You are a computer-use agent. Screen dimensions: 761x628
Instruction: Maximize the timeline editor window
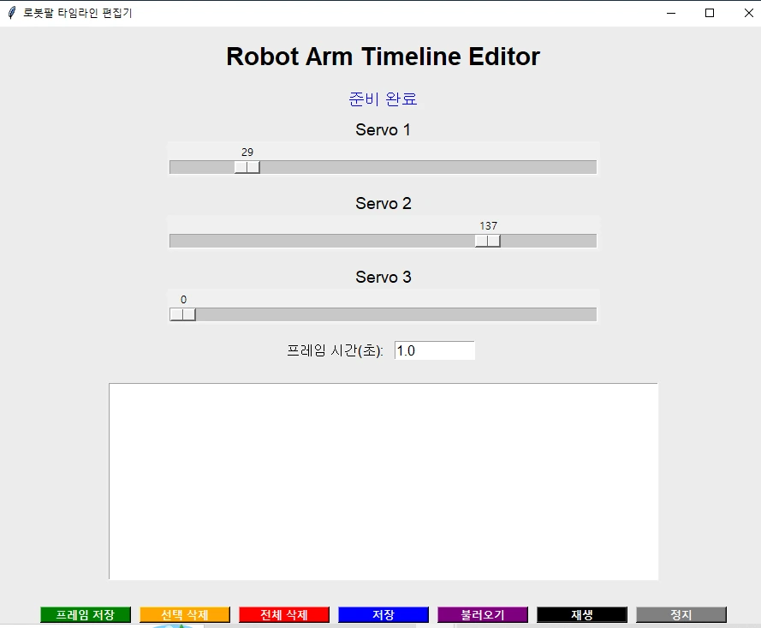point(710,13)
